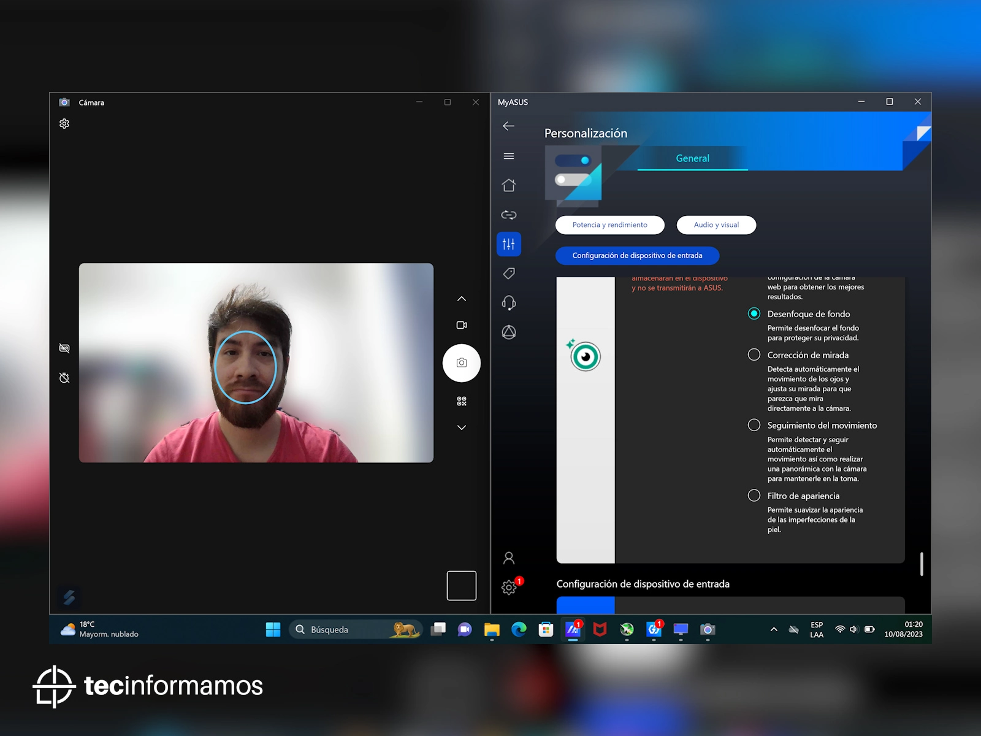Image resolution: width=981 pixels, height=736 pixels.
Task: Go back with the MyASUS arrow
Action: pos(508,126)
